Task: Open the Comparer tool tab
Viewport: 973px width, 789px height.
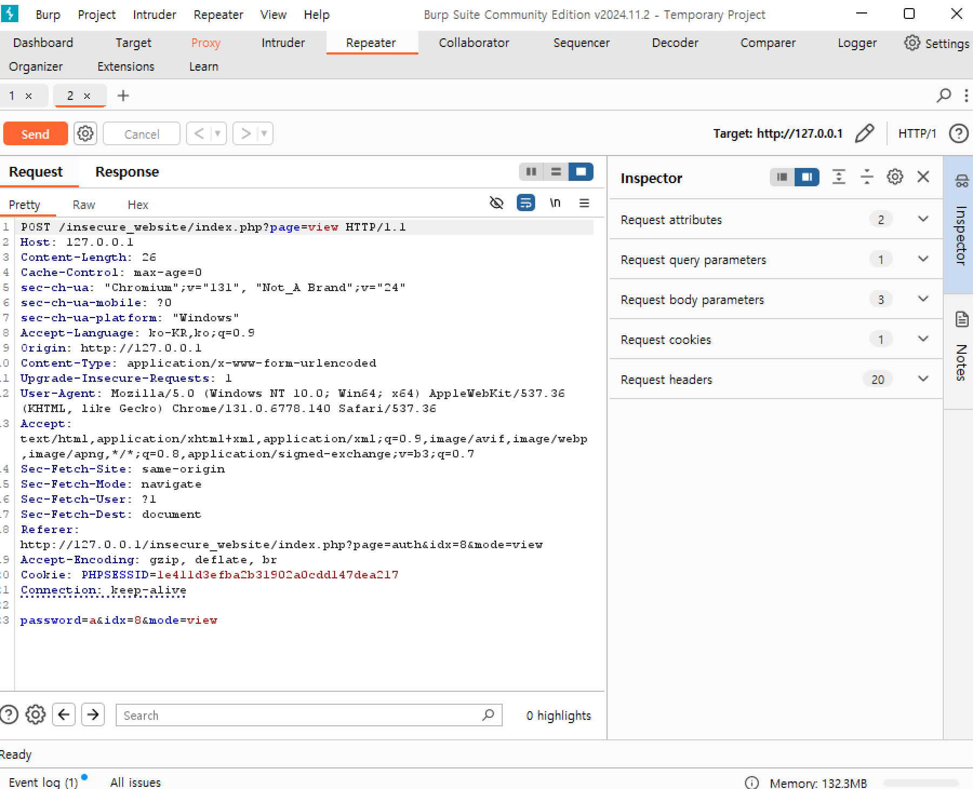Action: tap(768, 43)
